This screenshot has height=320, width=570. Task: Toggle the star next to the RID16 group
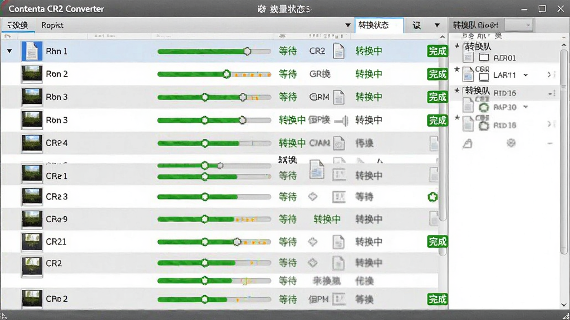(457, 90)
